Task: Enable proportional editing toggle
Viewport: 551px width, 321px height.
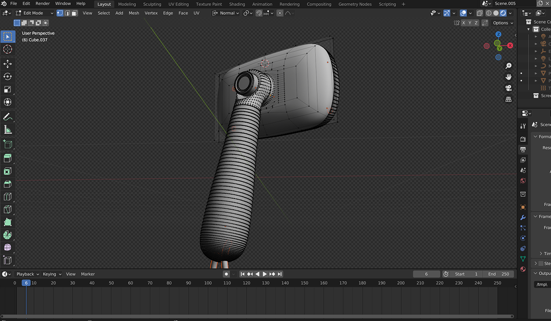Action: (279, 13)
